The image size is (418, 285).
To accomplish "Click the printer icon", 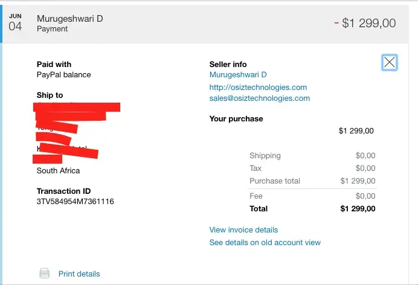I will click(x=44, y=274).
